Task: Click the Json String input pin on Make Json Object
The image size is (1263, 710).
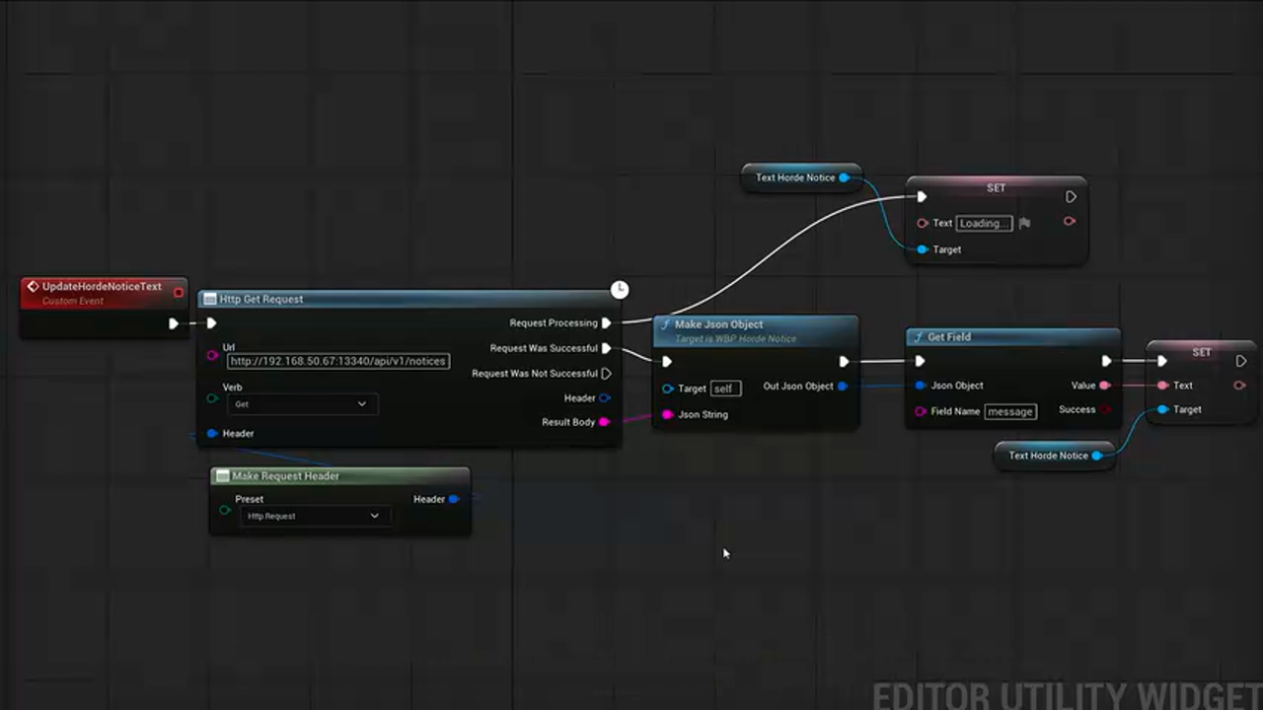Action: click(x=669, y=414)
